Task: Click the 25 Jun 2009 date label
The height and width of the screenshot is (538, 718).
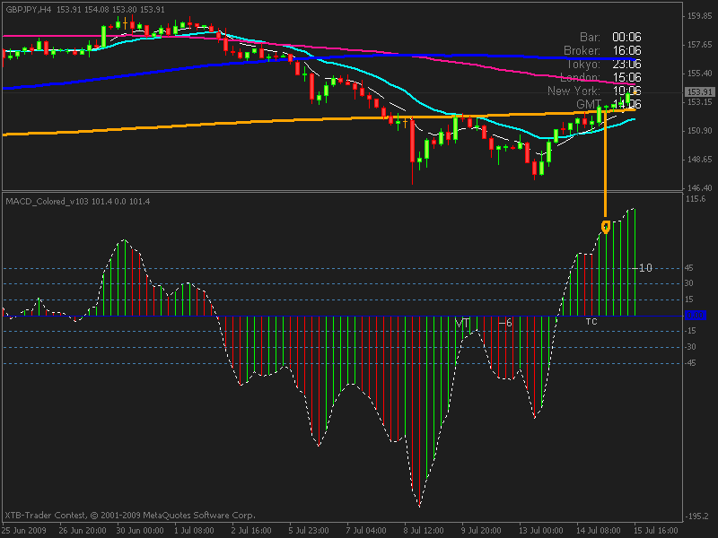Action: click(x=24, y=531)
